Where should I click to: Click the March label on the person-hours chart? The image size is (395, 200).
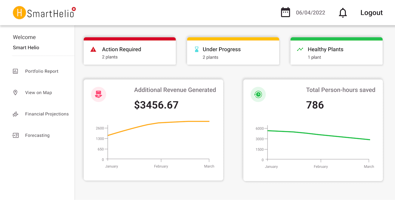pos(369,167)
